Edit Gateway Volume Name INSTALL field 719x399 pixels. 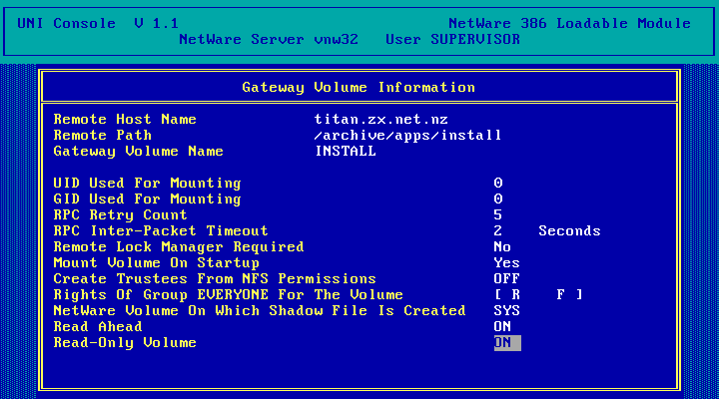[346, 152]
